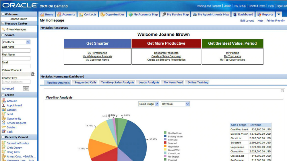Screen dimensions: 287x161
Task: Switch to the Suggested Calls tab
Action: point(86,82)
